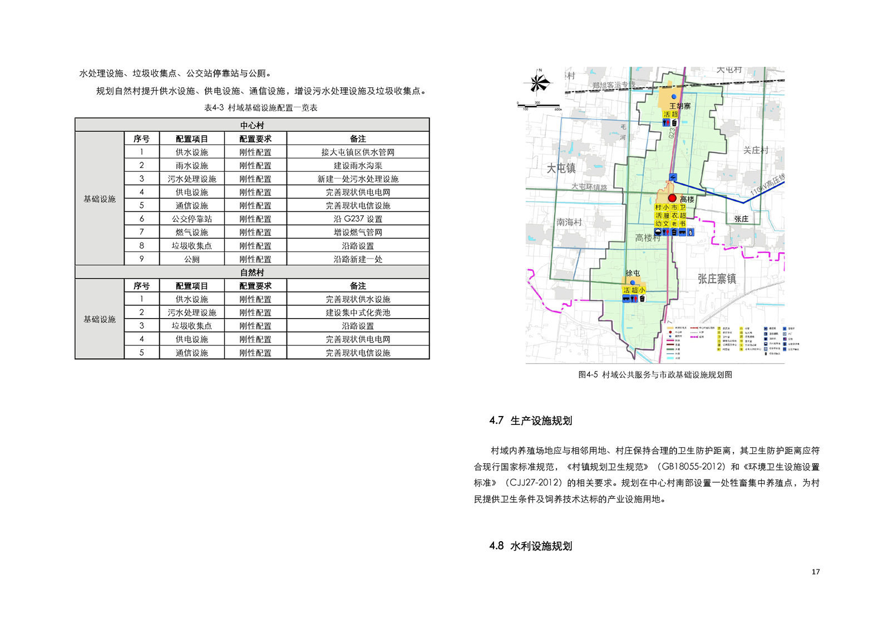Click the 4.7 生产设施规划 heading
The width and height of the screenshot is (883, 624).
pos(530,420)
